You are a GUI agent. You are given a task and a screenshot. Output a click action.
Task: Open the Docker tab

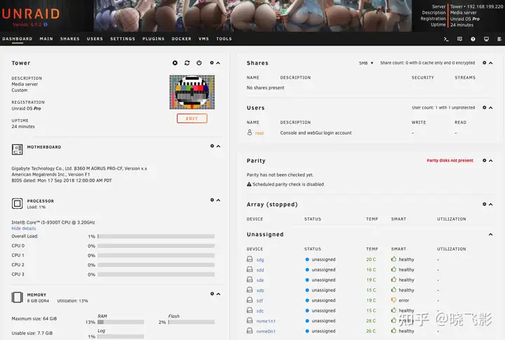(x=182, y=39)
